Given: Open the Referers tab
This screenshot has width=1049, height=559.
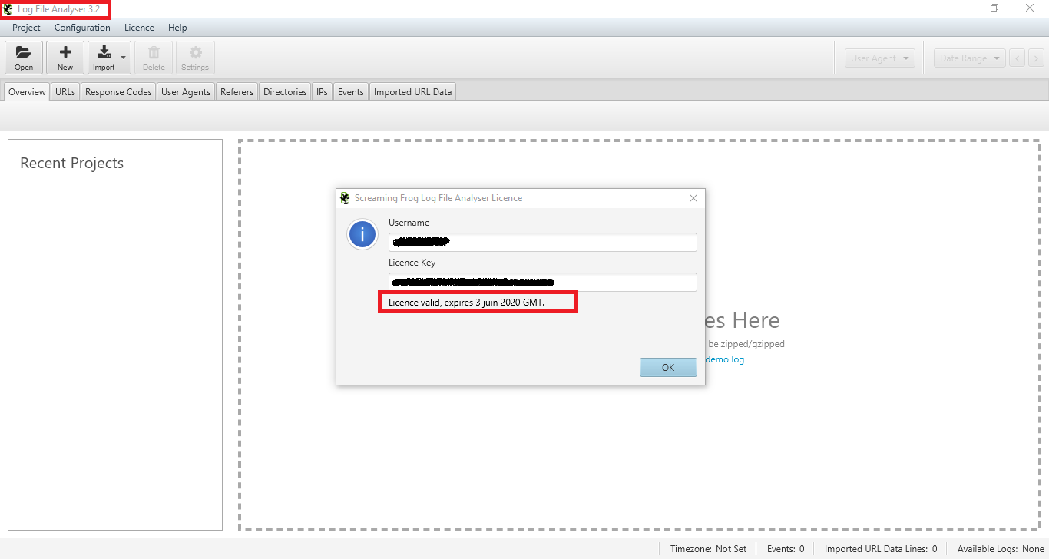Looking at the screenshot, I should point(237,91).
